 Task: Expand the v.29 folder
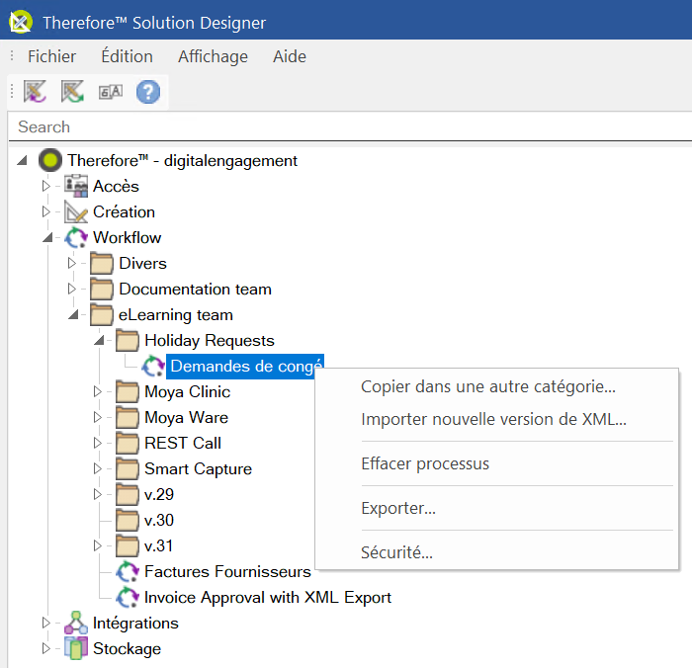(x=98, y=495)
